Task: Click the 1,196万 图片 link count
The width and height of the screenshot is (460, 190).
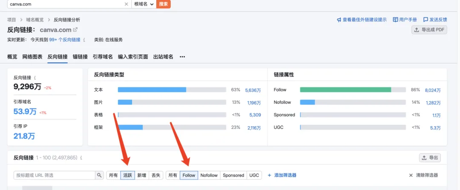Action: [x=254, y=103]
